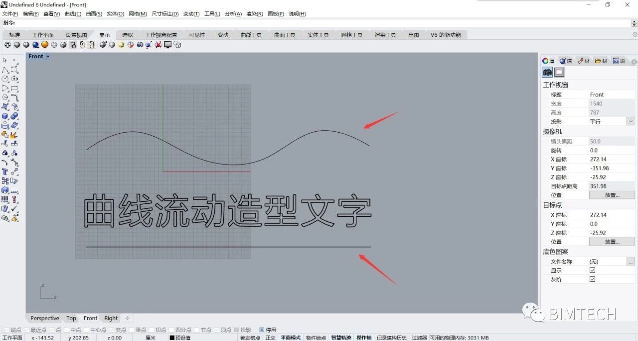This screenshot has width=638, height=341.
Task: Click target point 位置 放置 button
Action: [x=612, y=242]
